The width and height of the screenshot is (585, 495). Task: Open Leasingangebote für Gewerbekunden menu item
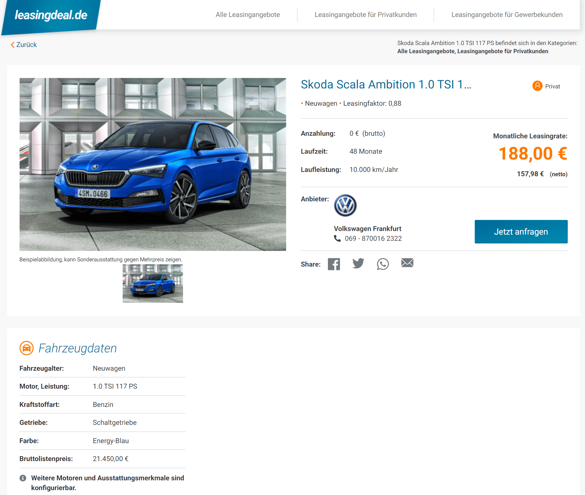click(x=507, y=15)
